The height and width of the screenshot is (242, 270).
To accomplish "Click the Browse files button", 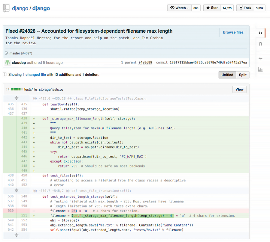I will [x=233, y=32].
